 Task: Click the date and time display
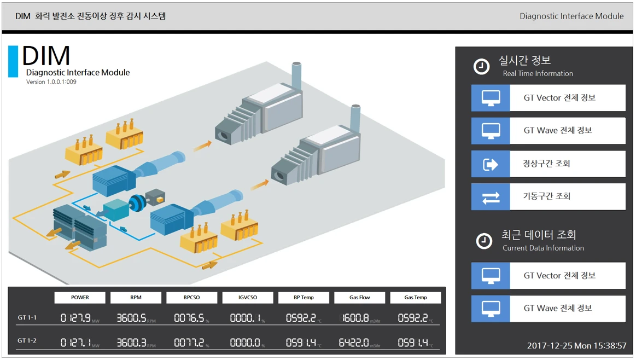pos(576,346)
